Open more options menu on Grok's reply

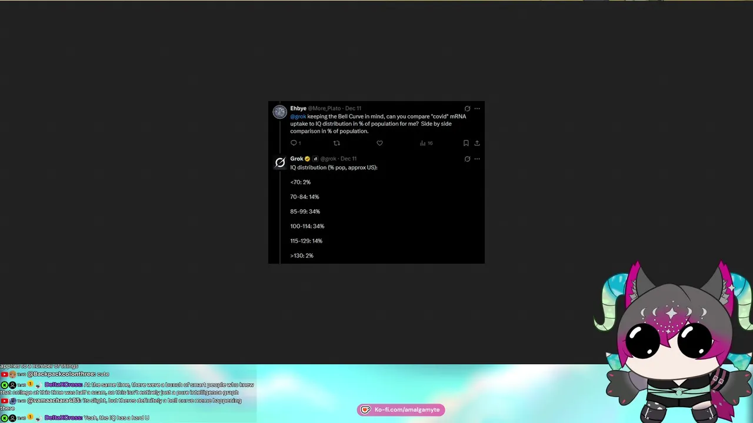point(477,159)
